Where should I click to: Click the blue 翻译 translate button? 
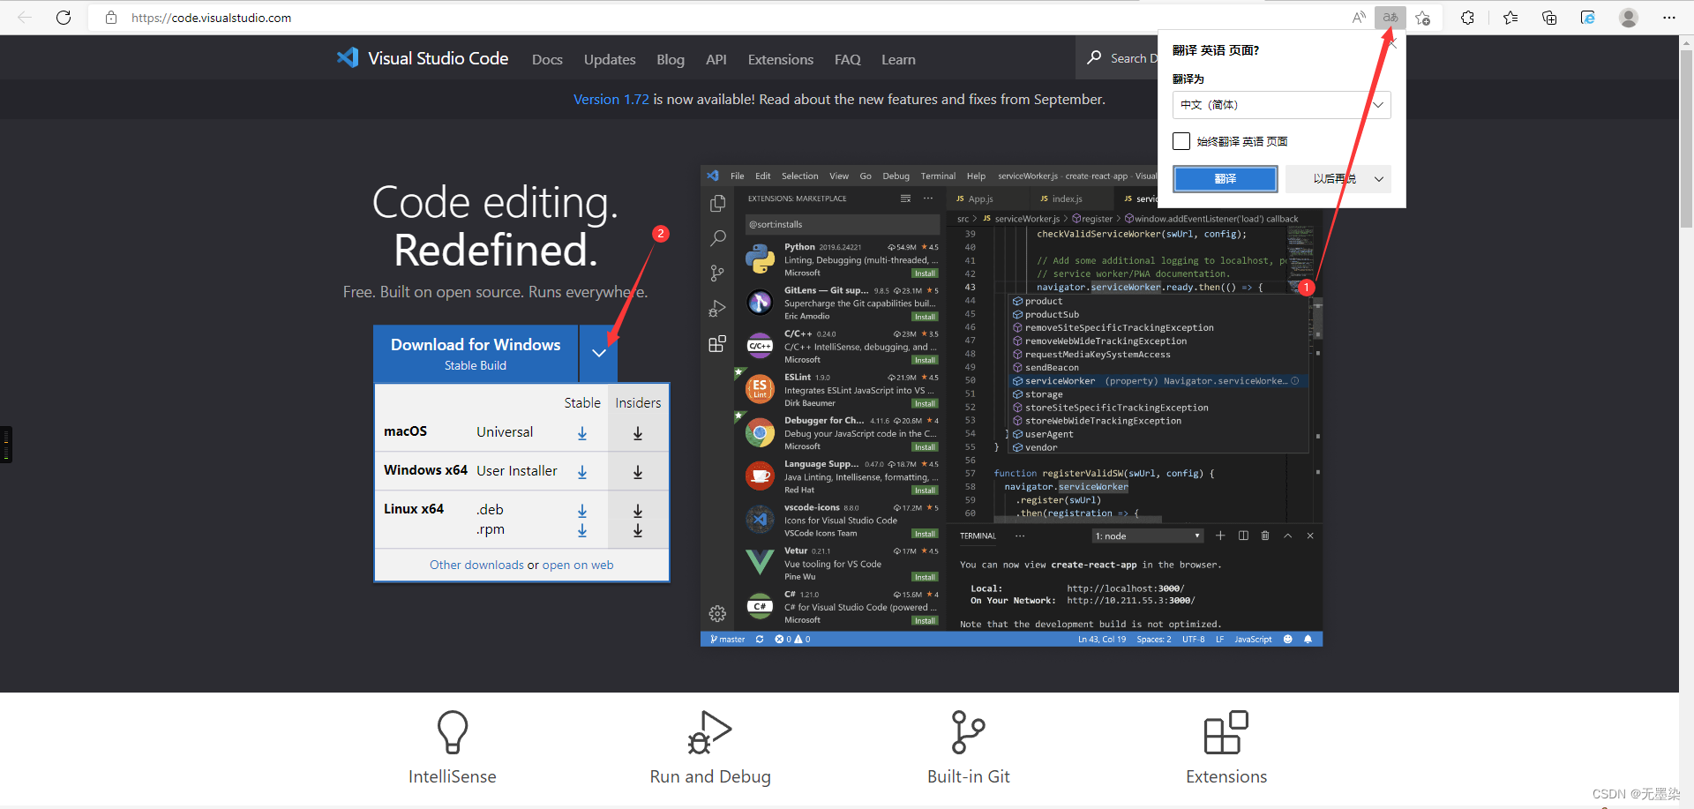(x=1226, y=179)
